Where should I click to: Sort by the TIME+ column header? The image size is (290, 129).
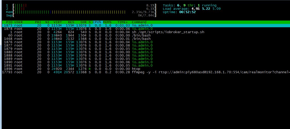(123, 22)
